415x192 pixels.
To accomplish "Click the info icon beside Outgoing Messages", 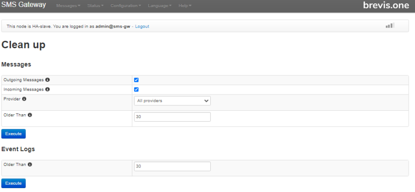I will (x=47, y=80).
